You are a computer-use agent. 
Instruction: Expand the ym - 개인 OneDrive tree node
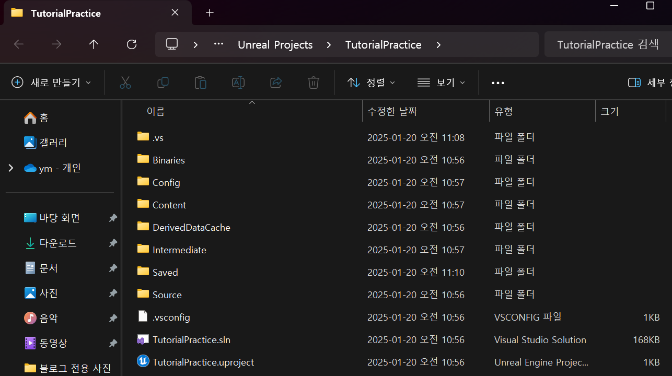point(10,168)
